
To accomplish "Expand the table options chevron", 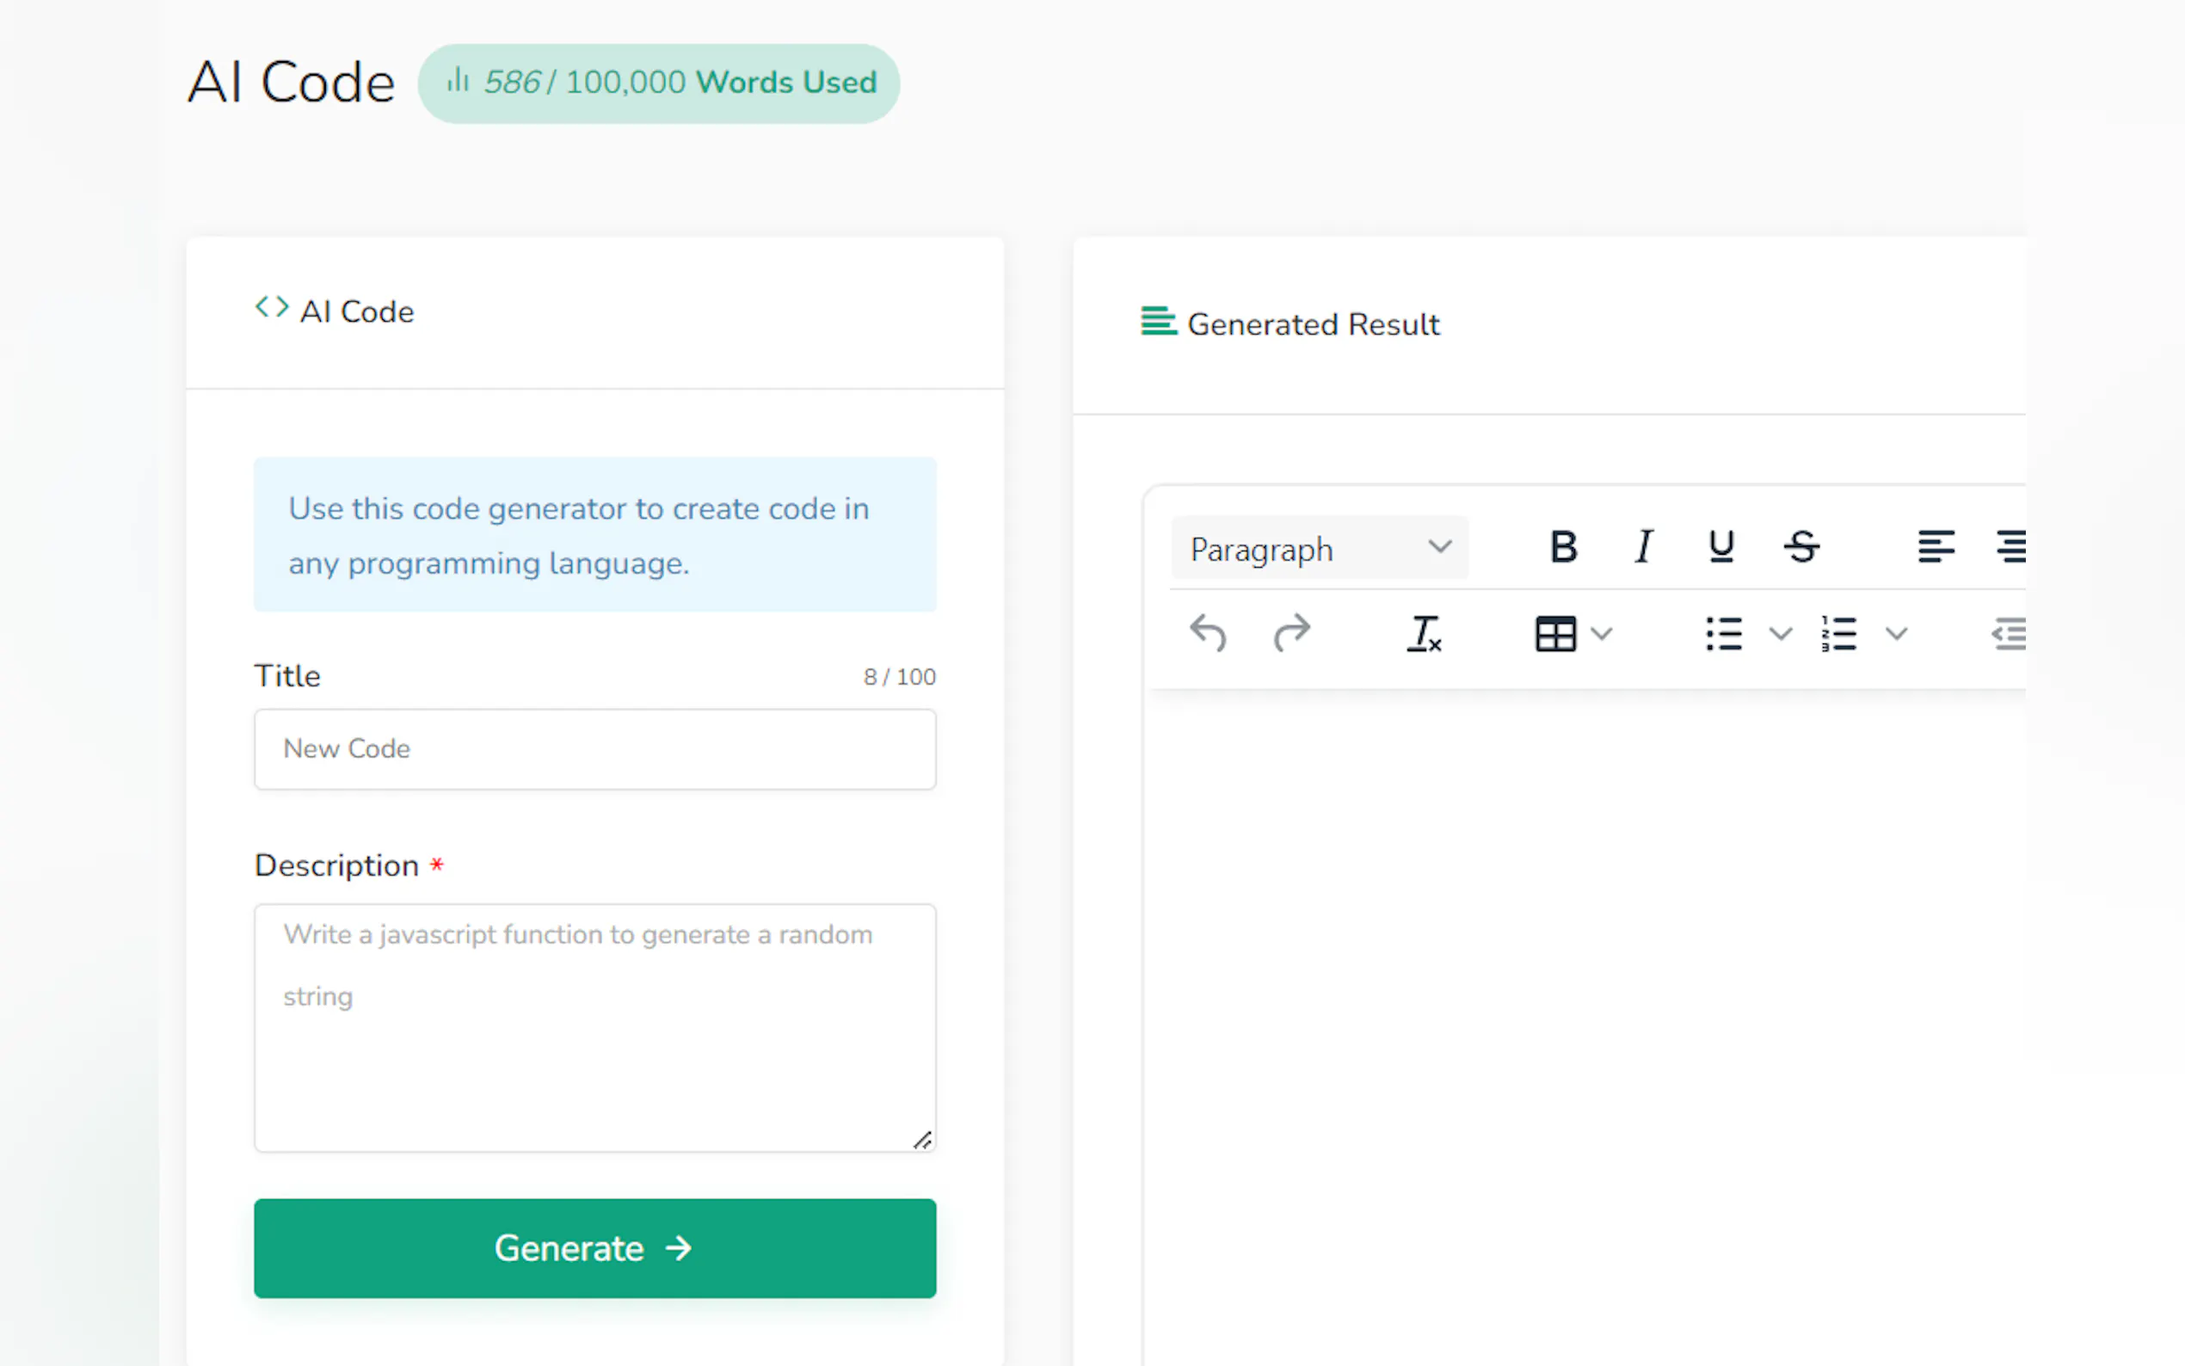I will [1602, 633].
